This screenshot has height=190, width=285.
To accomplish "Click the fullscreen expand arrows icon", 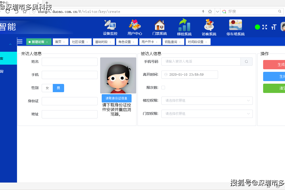I will tap(265, 27).
